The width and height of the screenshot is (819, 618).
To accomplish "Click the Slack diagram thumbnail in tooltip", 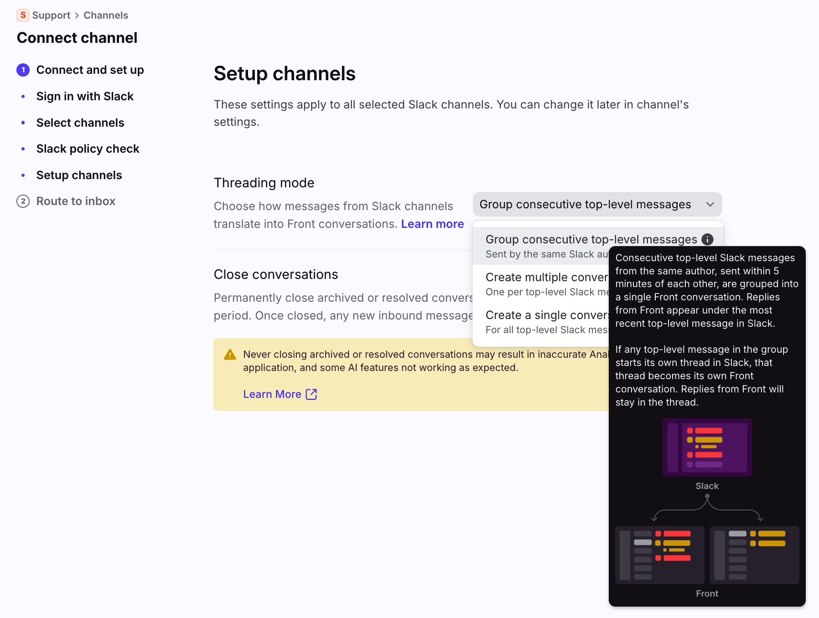I will click(707, 447).
